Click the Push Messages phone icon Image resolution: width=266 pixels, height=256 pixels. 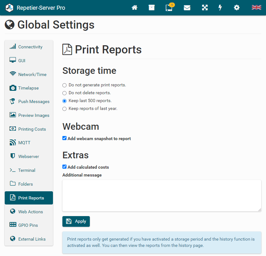click(12, 101)
